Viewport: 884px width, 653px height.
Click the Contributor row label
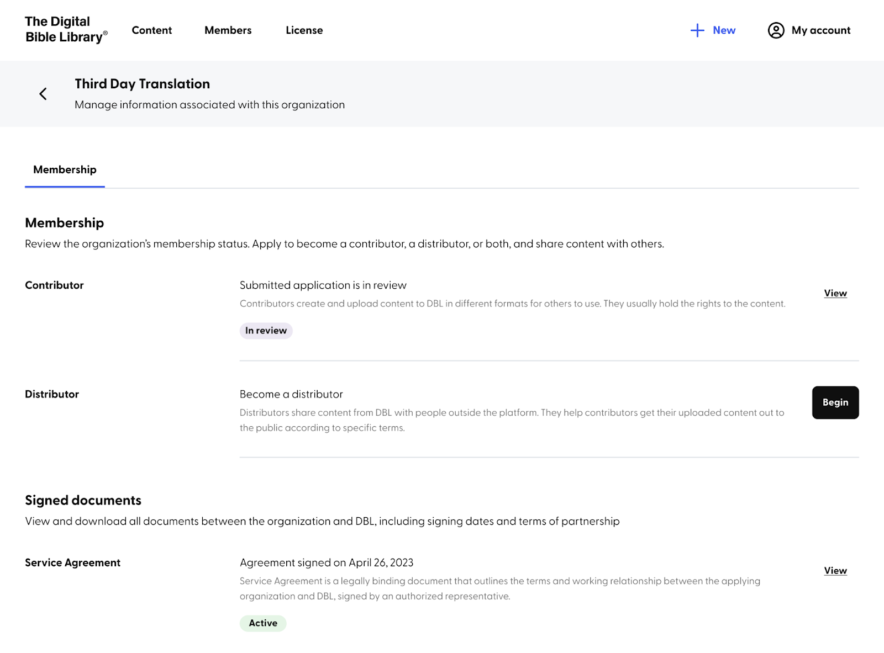[54, 285]
